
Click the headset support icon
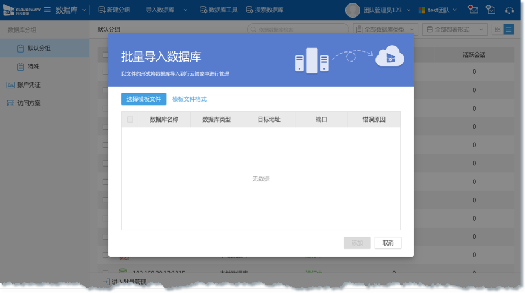pos(509,10)
